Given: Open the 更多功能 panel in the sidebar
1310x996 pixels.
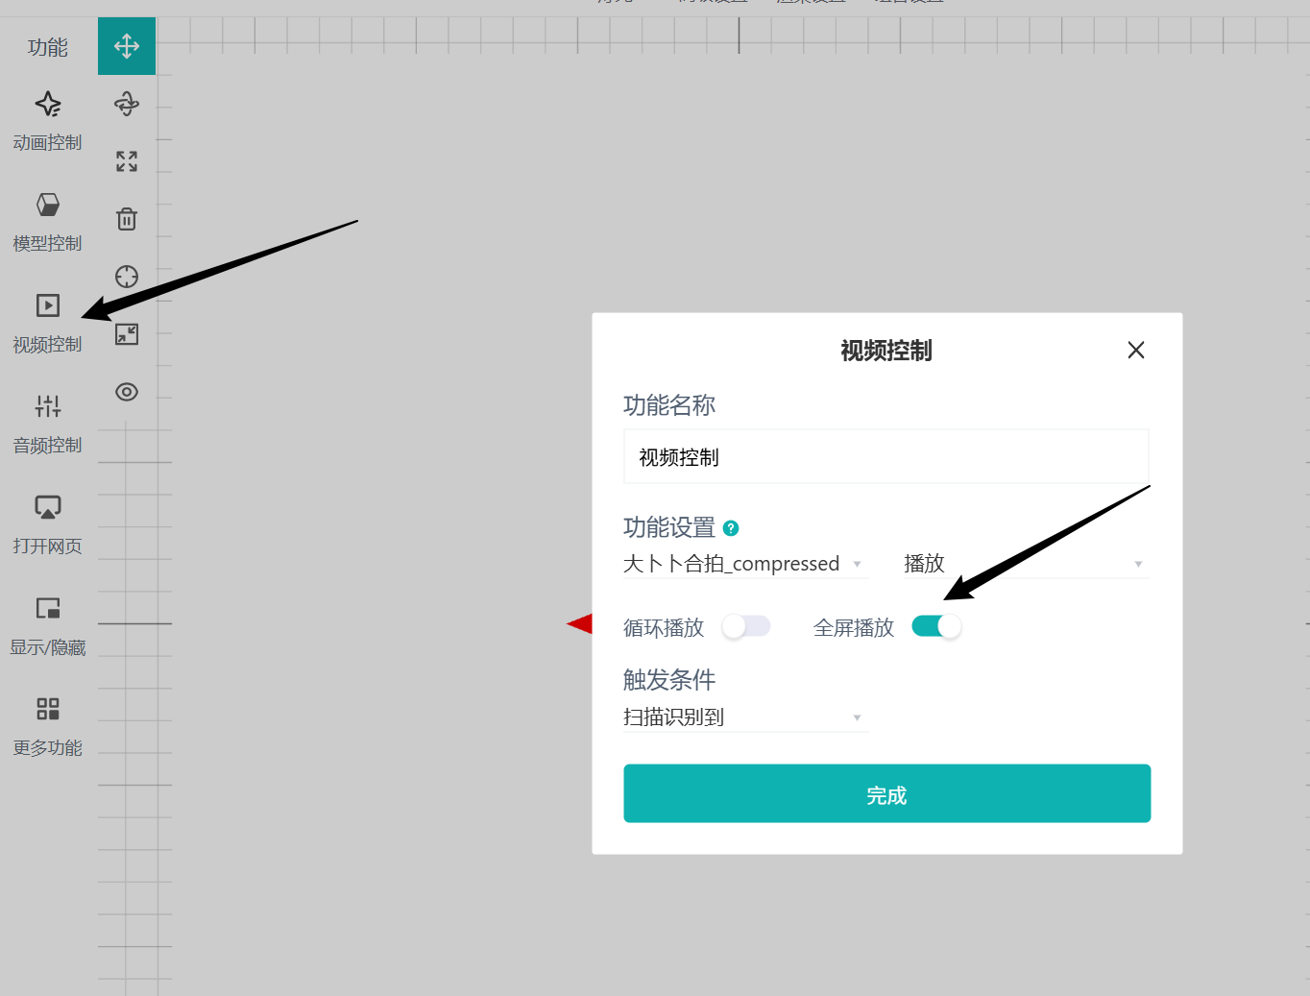Looking at the screenshot, I should pos(46,726).
